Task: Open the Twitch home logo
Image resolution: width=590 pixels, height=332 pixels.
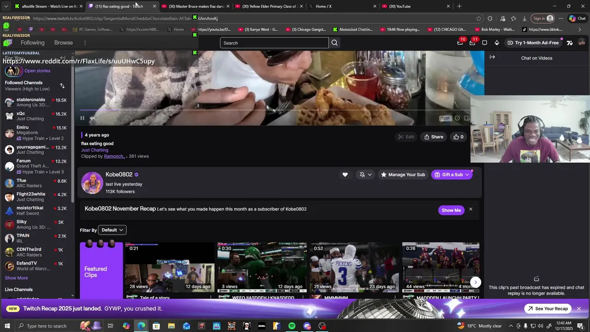Action: [x=7, y=42]
